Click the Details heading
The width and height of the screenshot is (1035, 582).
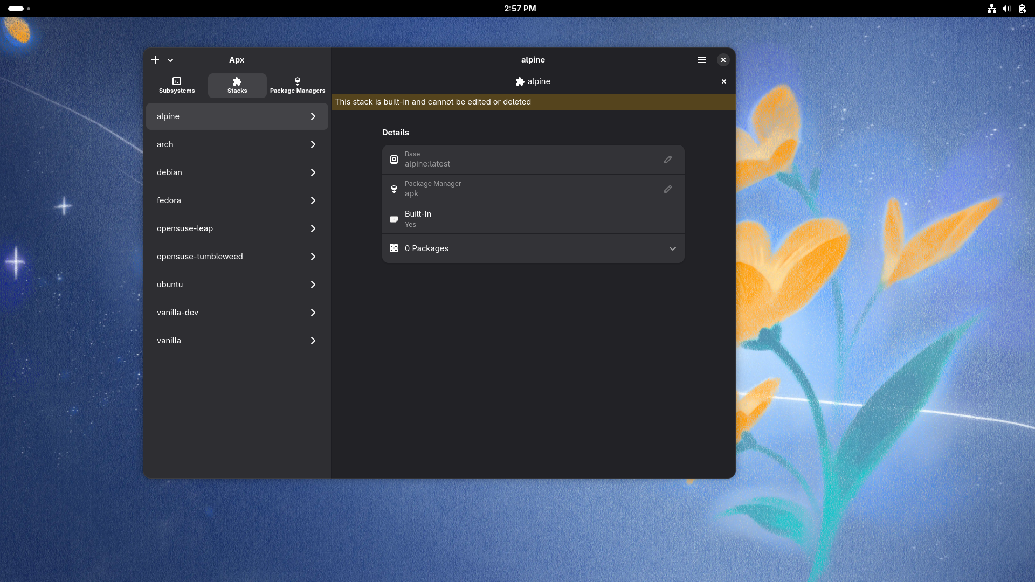coord(396,133)
